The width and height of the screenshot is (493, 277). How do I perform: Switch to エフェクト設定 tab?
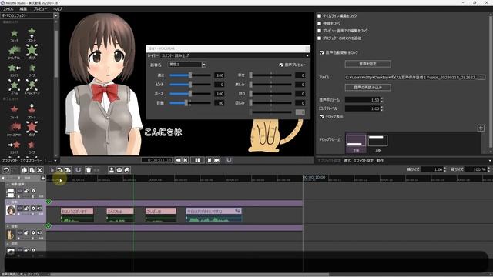click(x=364, y=161)
